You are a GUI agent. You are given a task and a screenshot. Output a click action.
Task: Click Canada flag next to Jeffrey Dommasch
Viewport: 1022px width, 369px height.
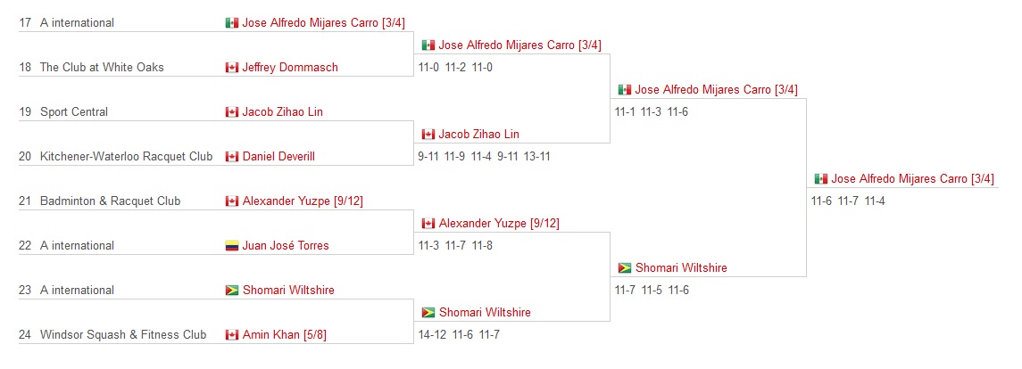[x=231, y=68]
